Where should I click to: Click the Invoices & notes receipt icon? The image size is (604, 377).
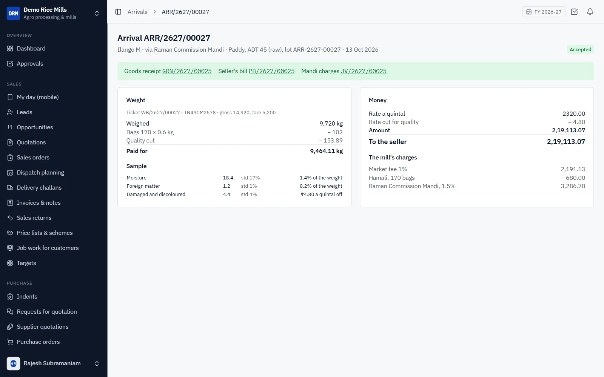click(10, 203)
